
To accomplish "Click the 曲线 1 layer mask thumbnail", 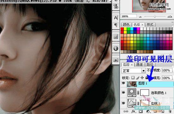I will pyautogui.click(x=145, y=103).
